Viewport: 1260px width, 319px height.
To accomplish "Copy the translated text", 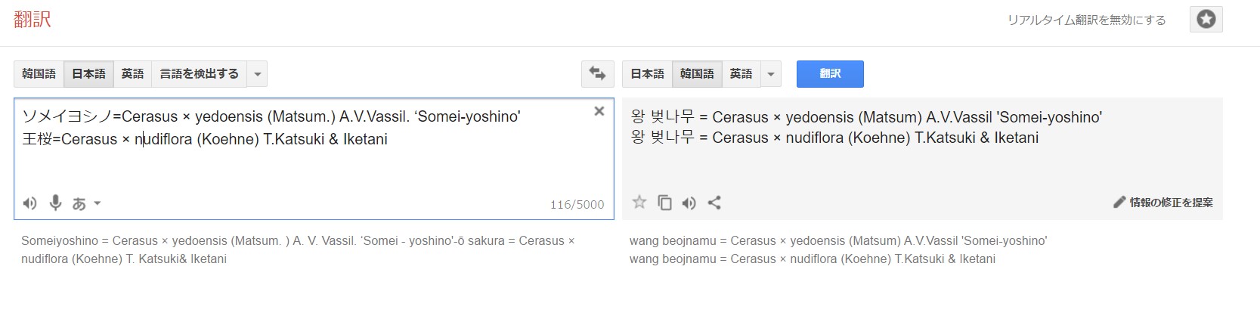I will pos(664,202).
